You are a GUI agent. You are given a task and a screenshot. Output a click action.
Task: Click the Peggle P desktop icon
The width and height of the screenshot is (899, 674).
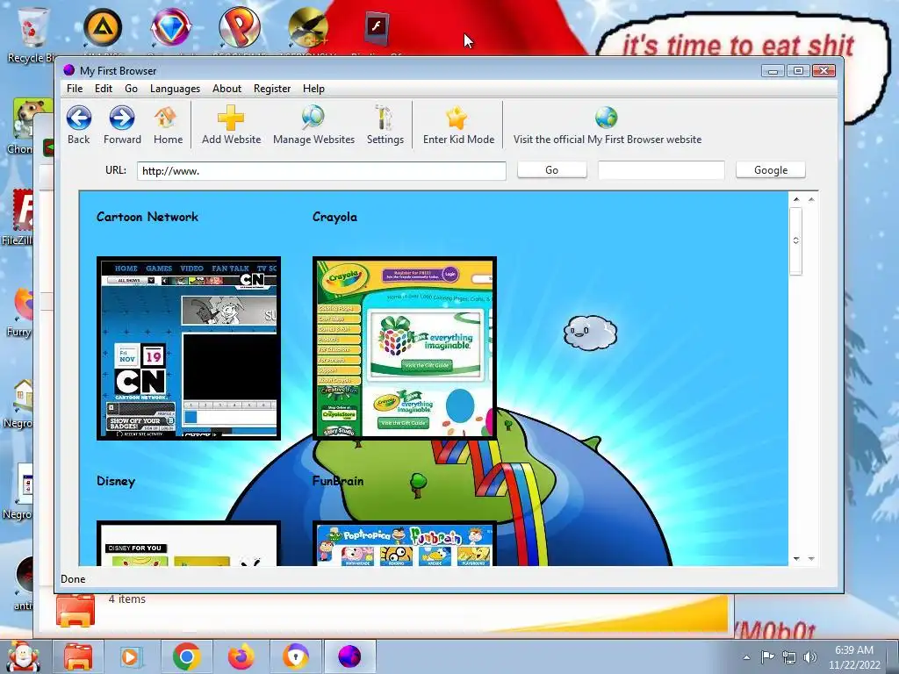[x=240, y=27]
